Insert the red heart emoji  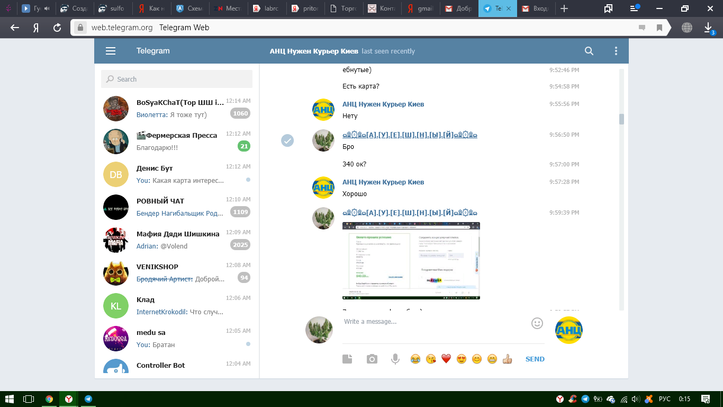click(446, 359)
